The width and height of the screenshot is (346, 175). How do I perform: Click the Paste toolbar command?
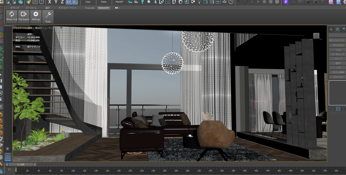[104, 2]
